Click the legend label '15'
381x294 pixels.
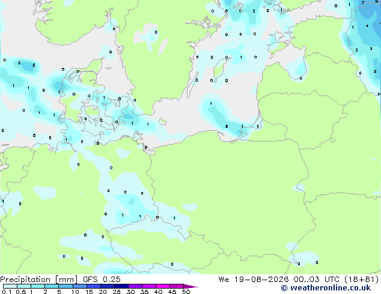point(89,292)
